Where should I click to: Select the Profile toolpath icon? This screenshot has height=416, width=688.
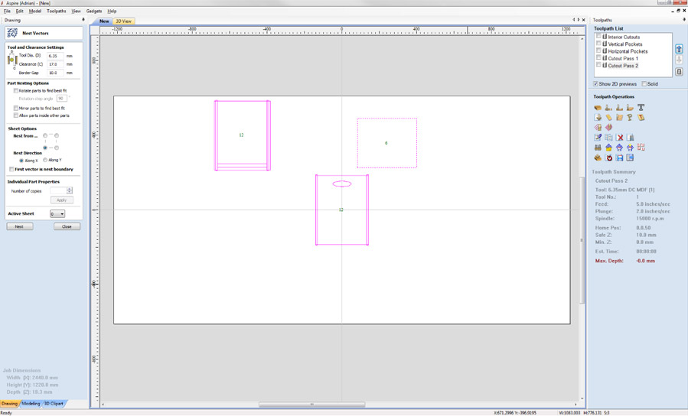[x=608, y=107]
